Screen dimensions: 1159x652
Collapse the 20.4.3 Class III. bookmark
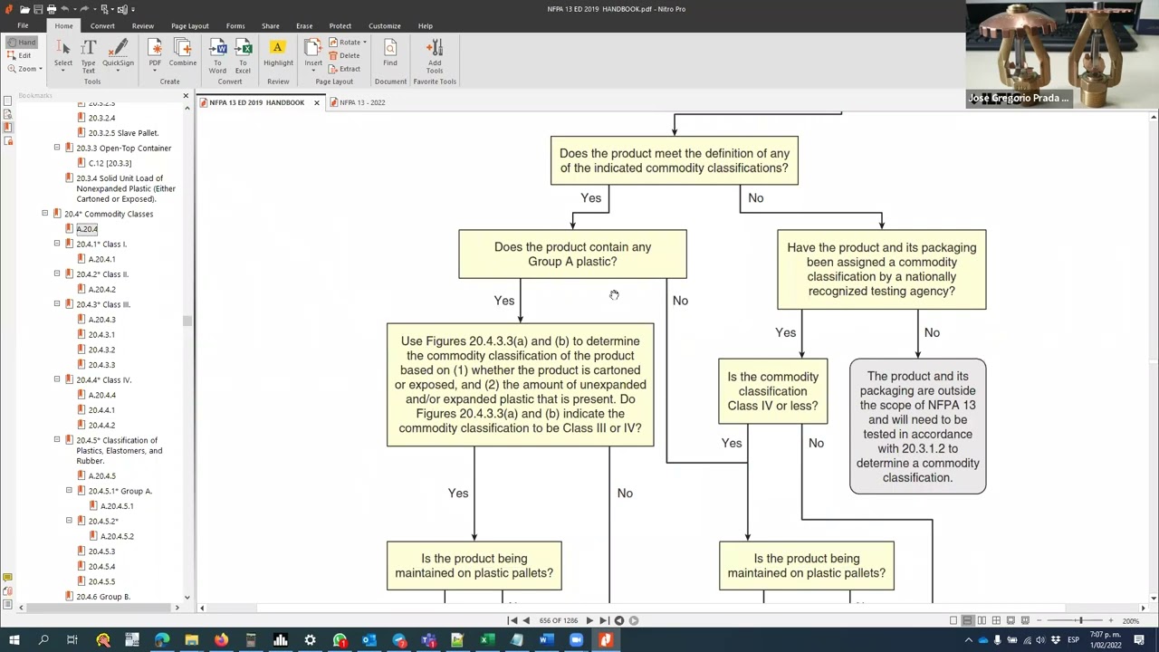tap(57, 304)
